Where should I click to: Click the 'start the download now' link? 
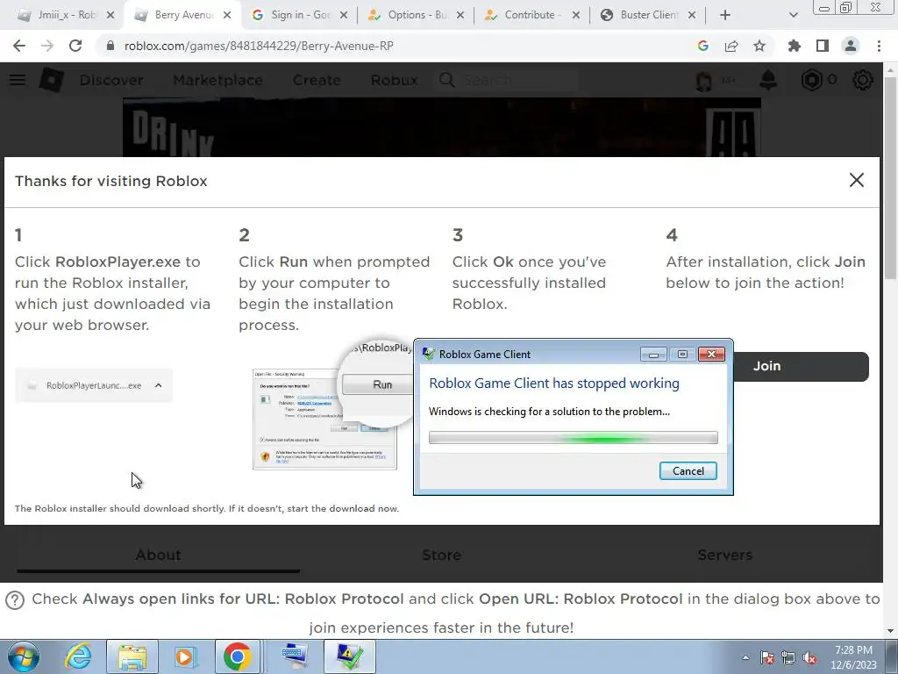[x=343, y=509]
